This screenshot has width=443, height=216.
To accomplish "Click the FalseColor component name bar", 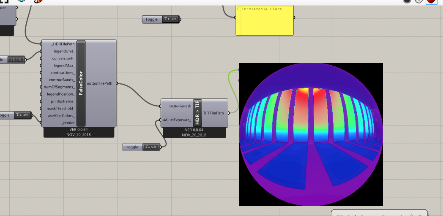I will click(x=81, y=83).
